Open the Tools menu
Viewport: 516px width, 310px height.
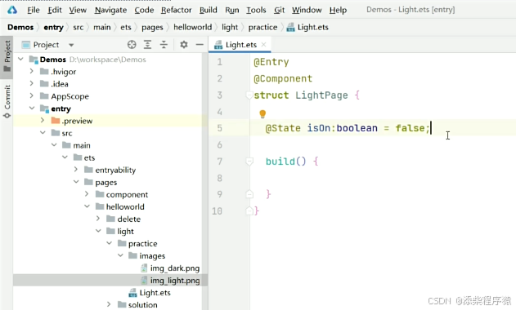click(x=256, y=10)
